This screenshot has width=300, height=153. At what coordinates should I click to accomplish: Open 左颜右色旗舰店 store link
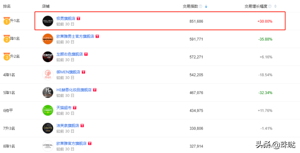pyautogui.click(x=70, y=54)
